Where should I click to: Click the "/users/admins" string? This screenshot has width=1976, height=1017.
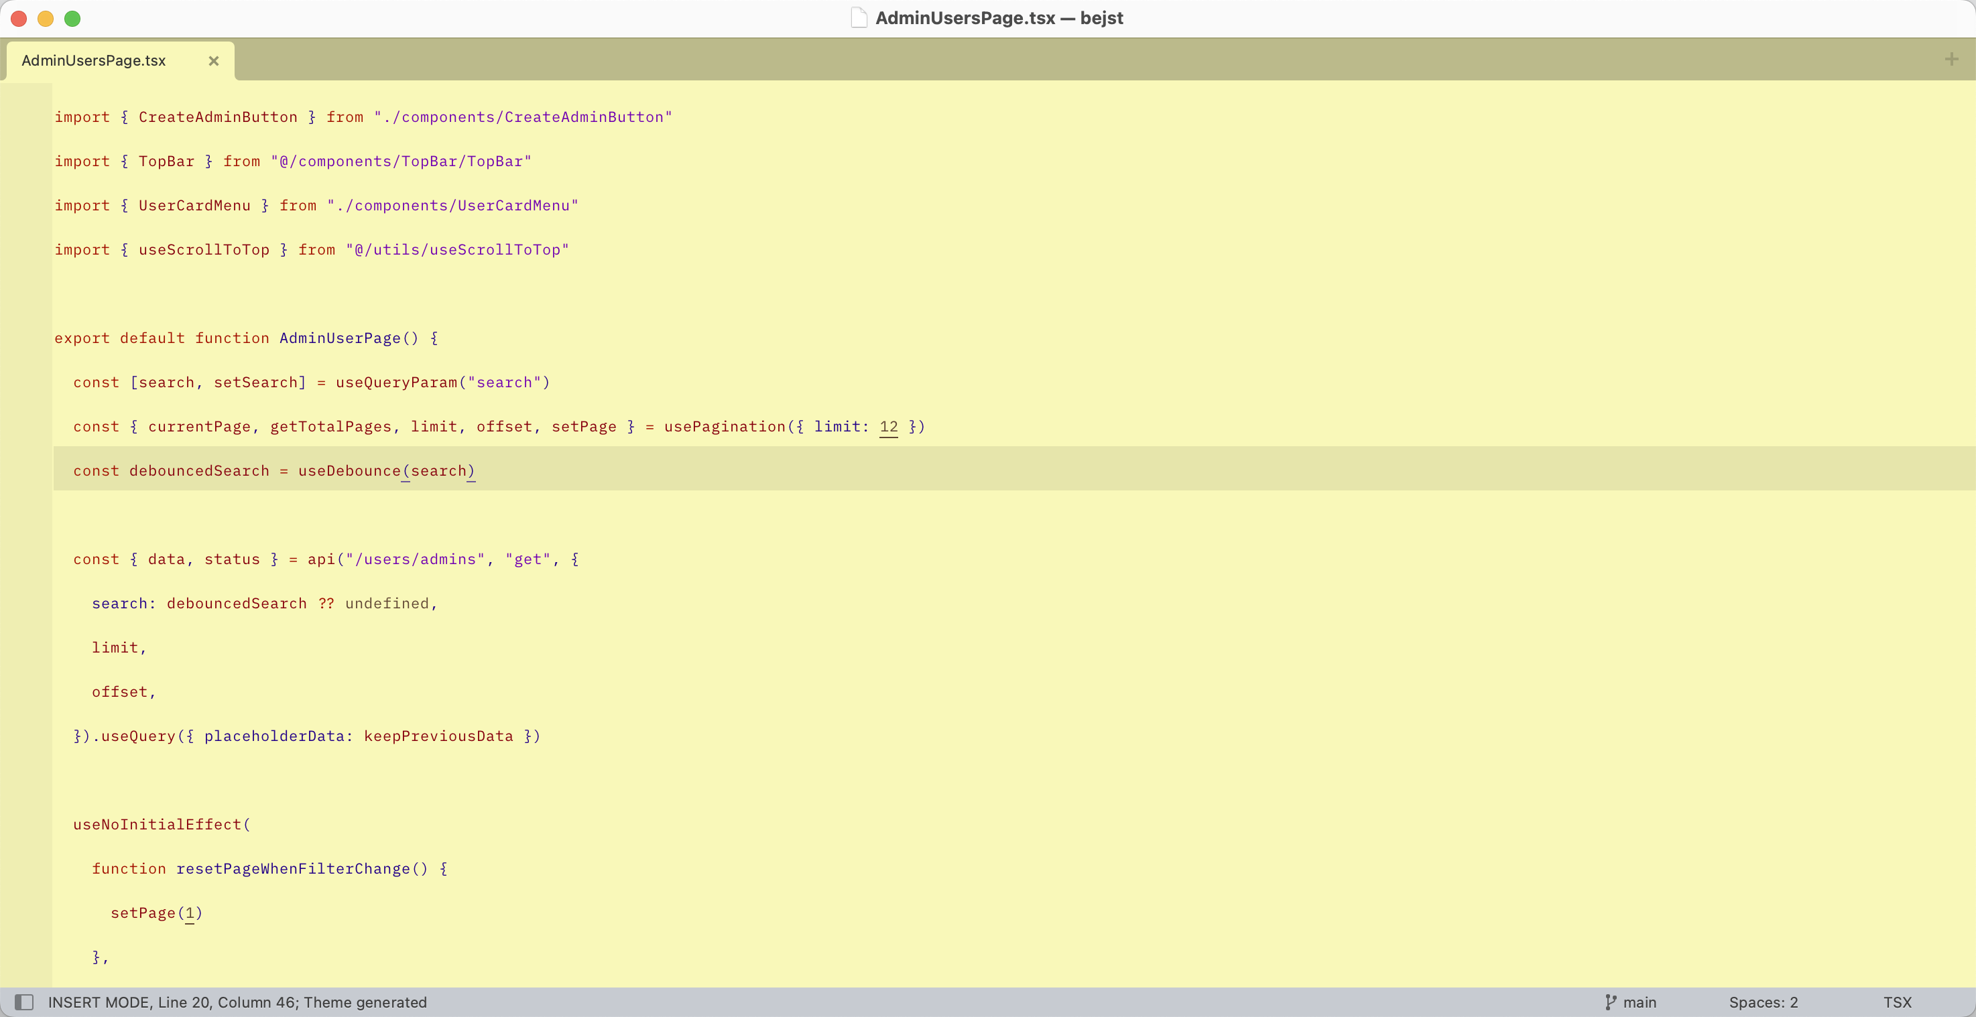tap(415, 560)
